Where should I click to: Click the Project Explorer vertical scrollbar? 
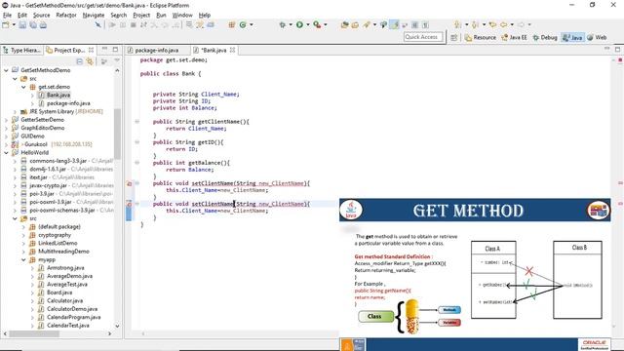(117, 134)
